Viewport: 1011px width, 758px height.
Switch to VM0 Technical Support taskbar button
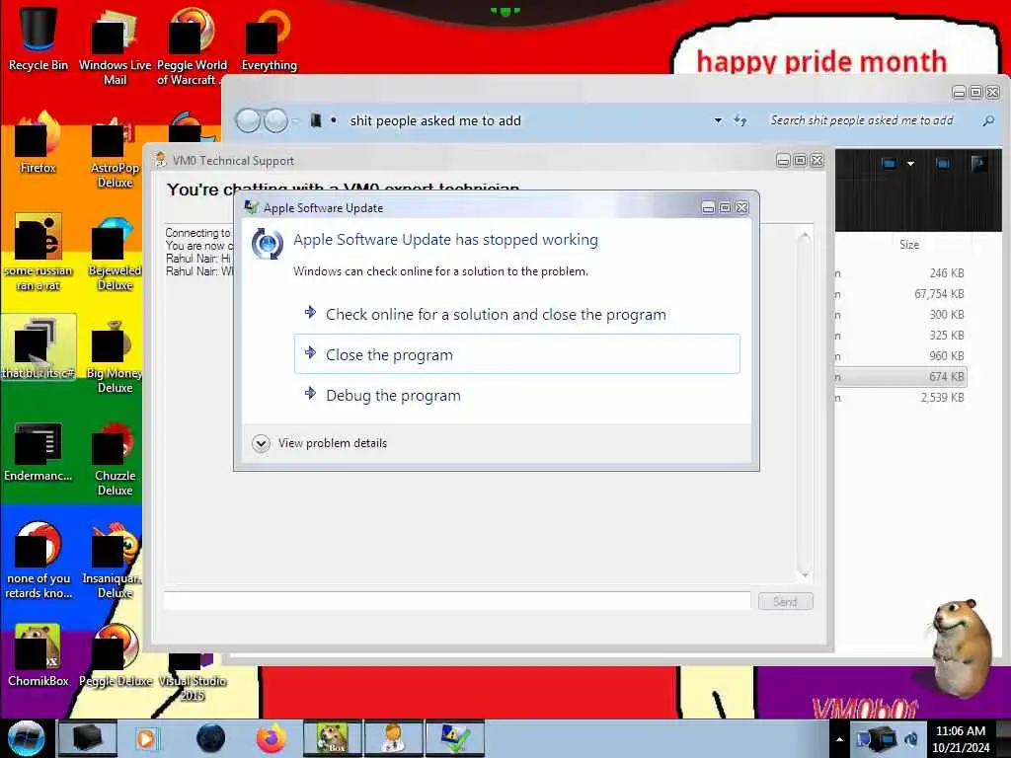(393, 738)
